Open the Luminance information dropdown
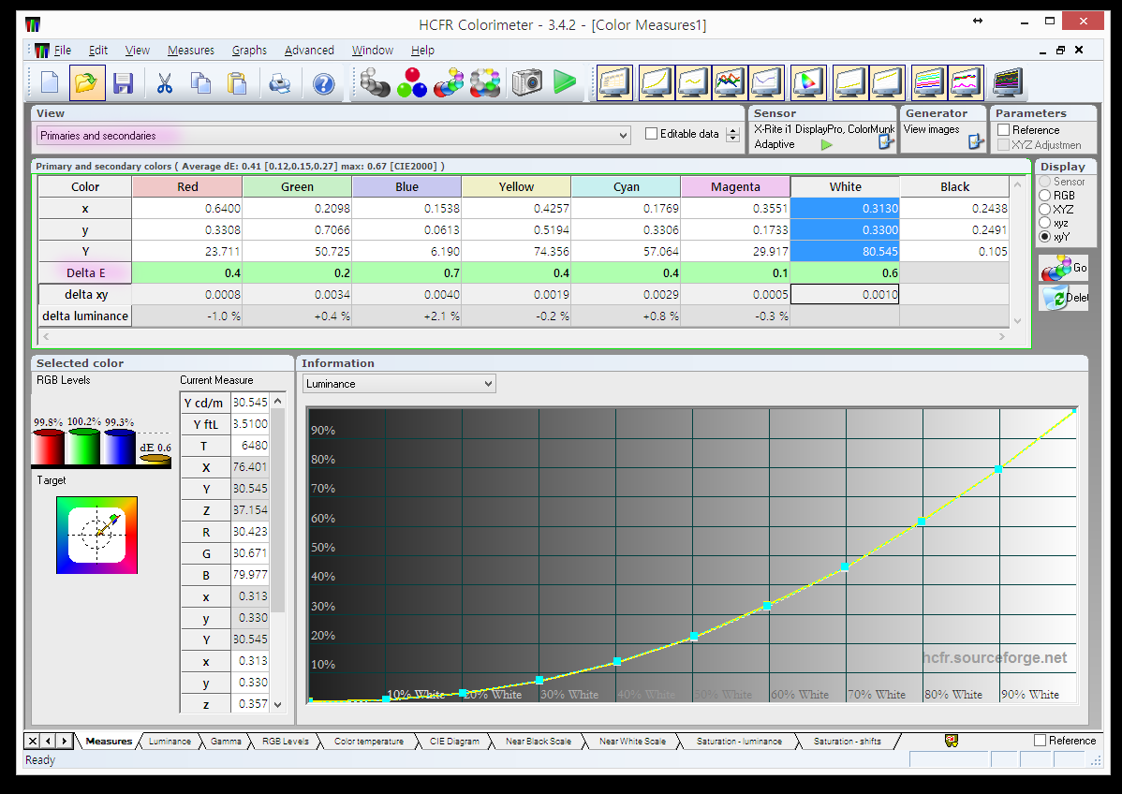Viewport: 1122px width, 794px height. click(488, 384)
